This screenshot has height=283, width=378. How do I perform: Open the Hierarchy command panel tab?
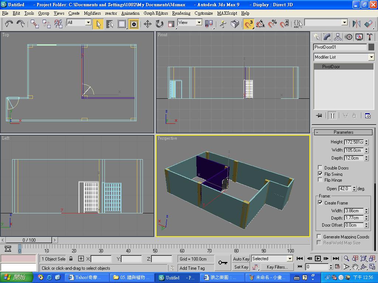(x=338, y=37)
